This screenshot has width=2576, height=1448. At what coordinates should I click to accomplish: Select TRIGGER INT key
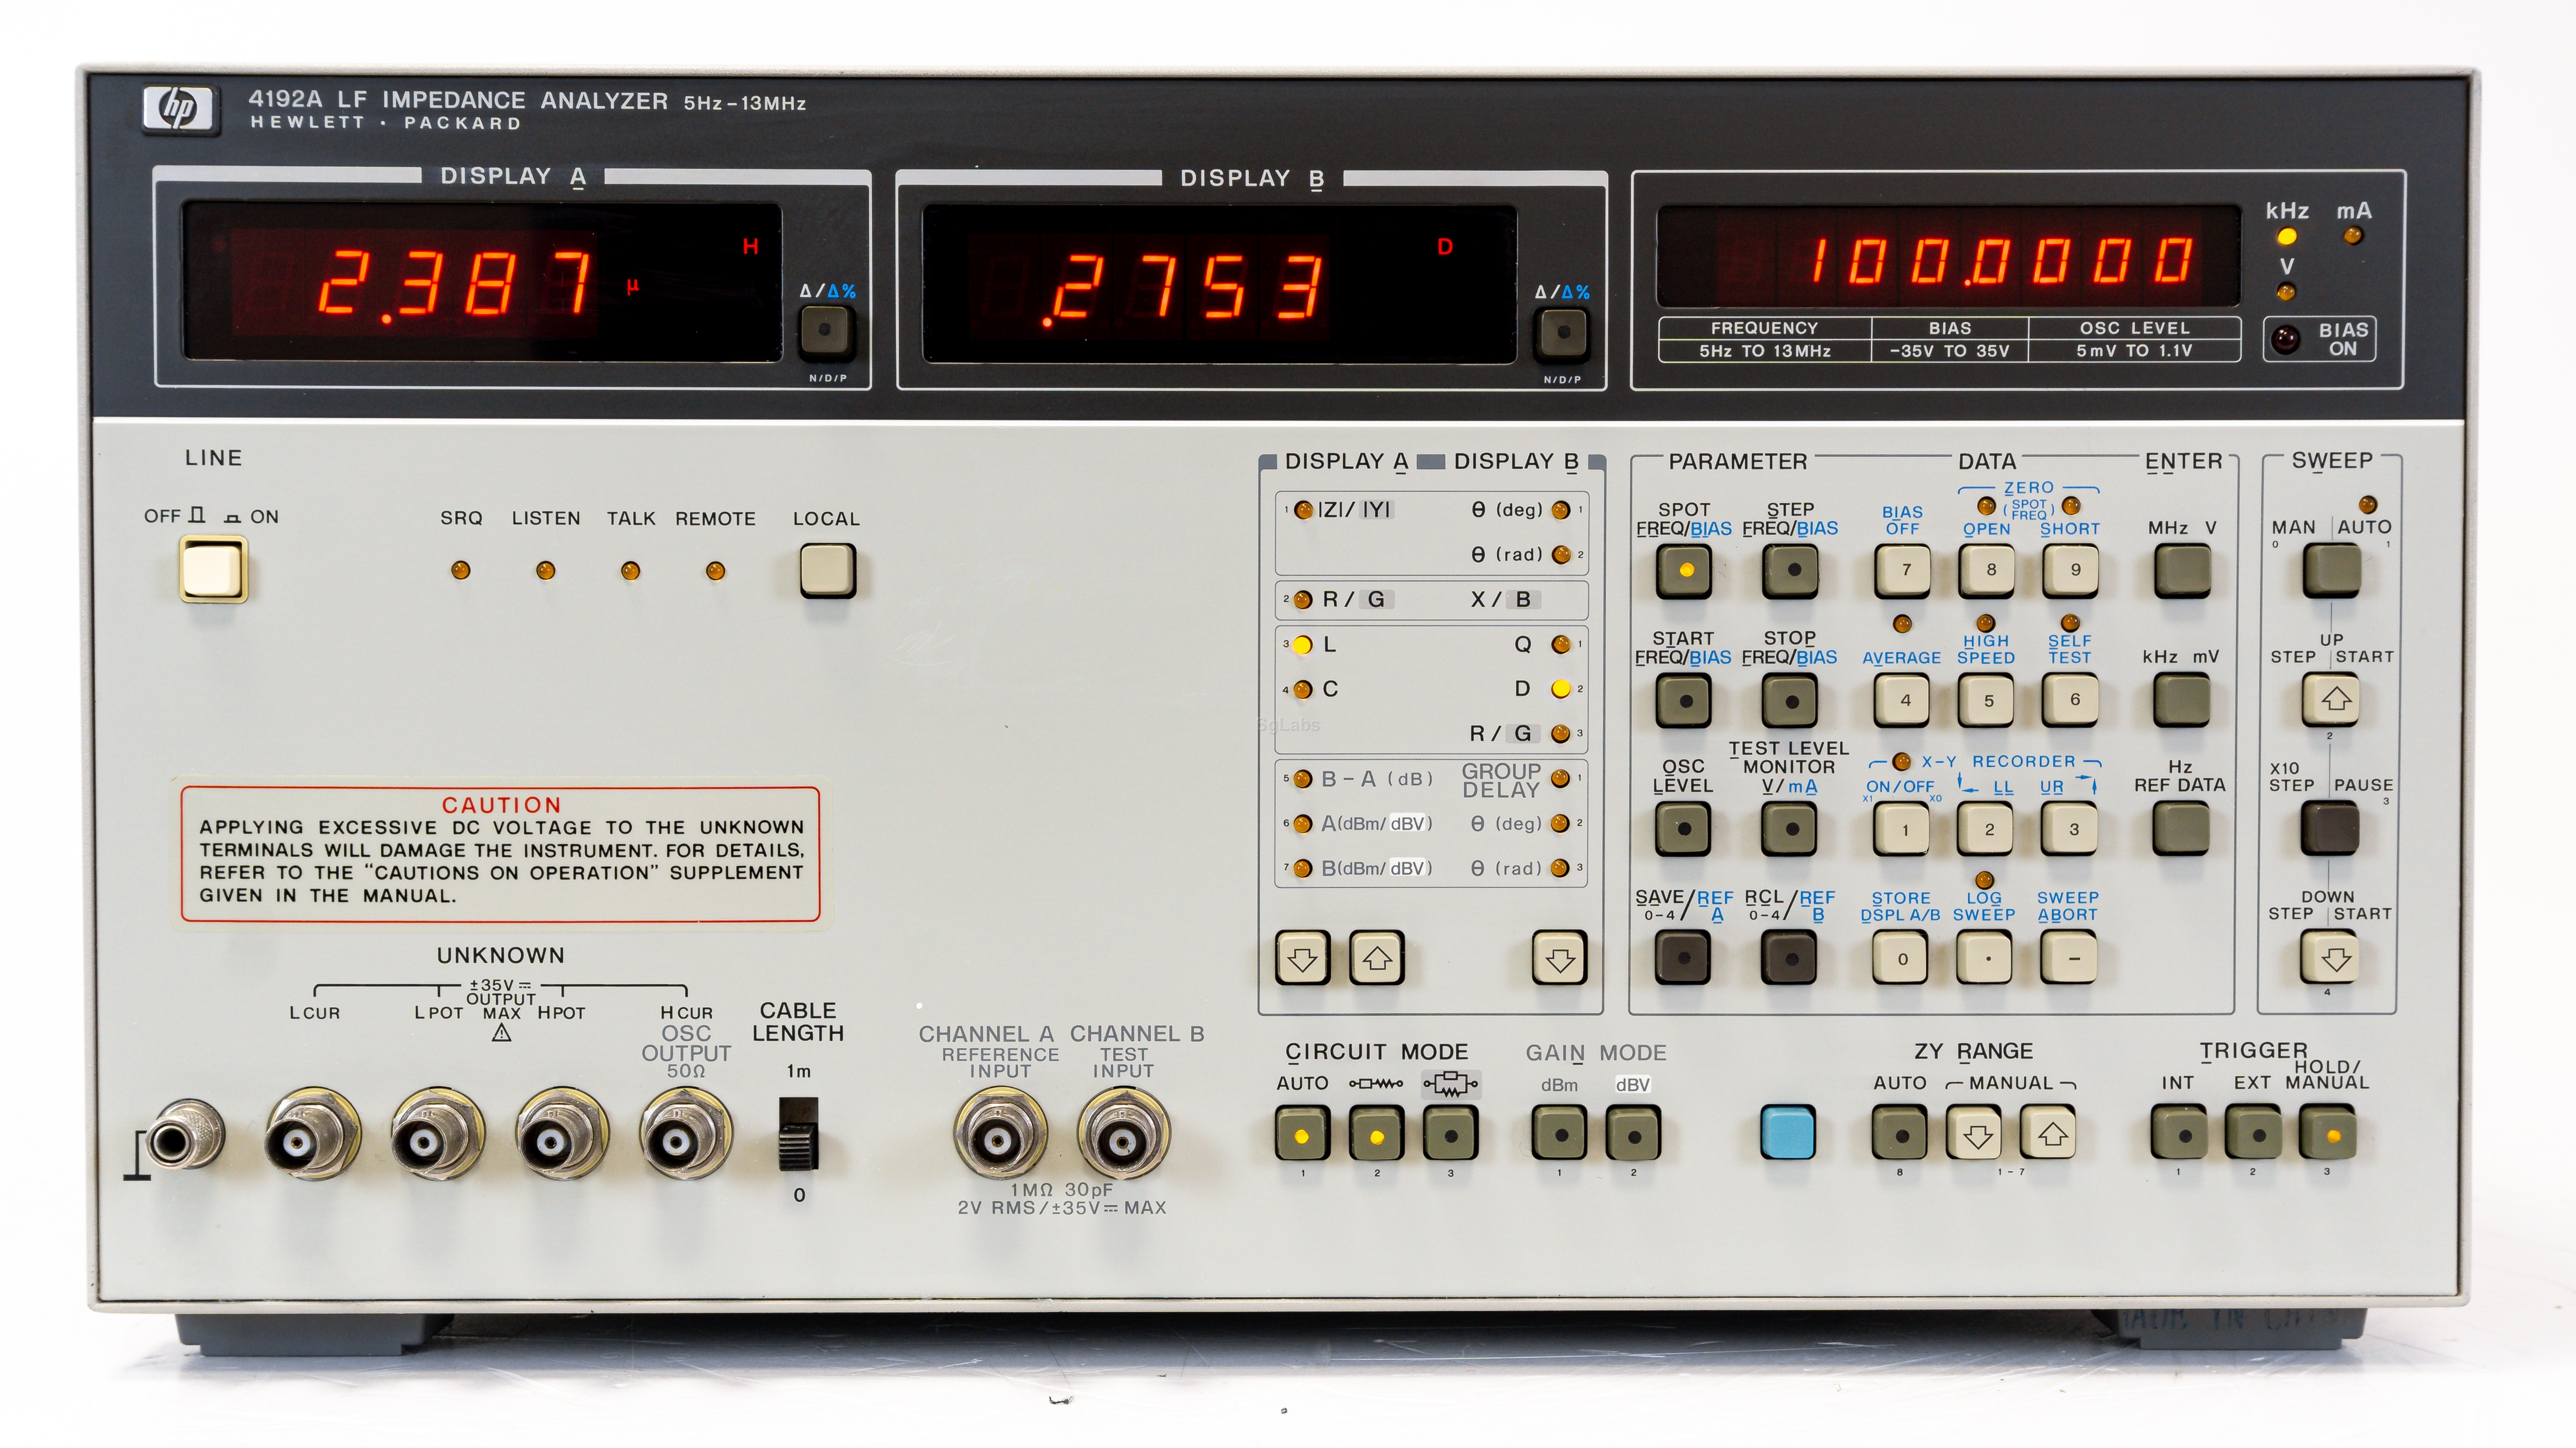point(2180,1133)
